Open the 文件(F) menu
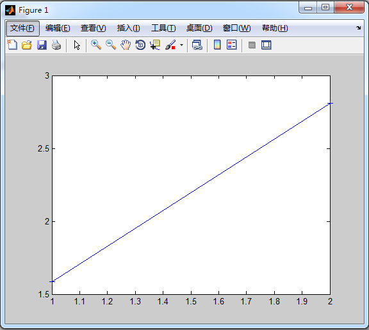The height and width of the screenshot is (330, 369). pos(22,28)
